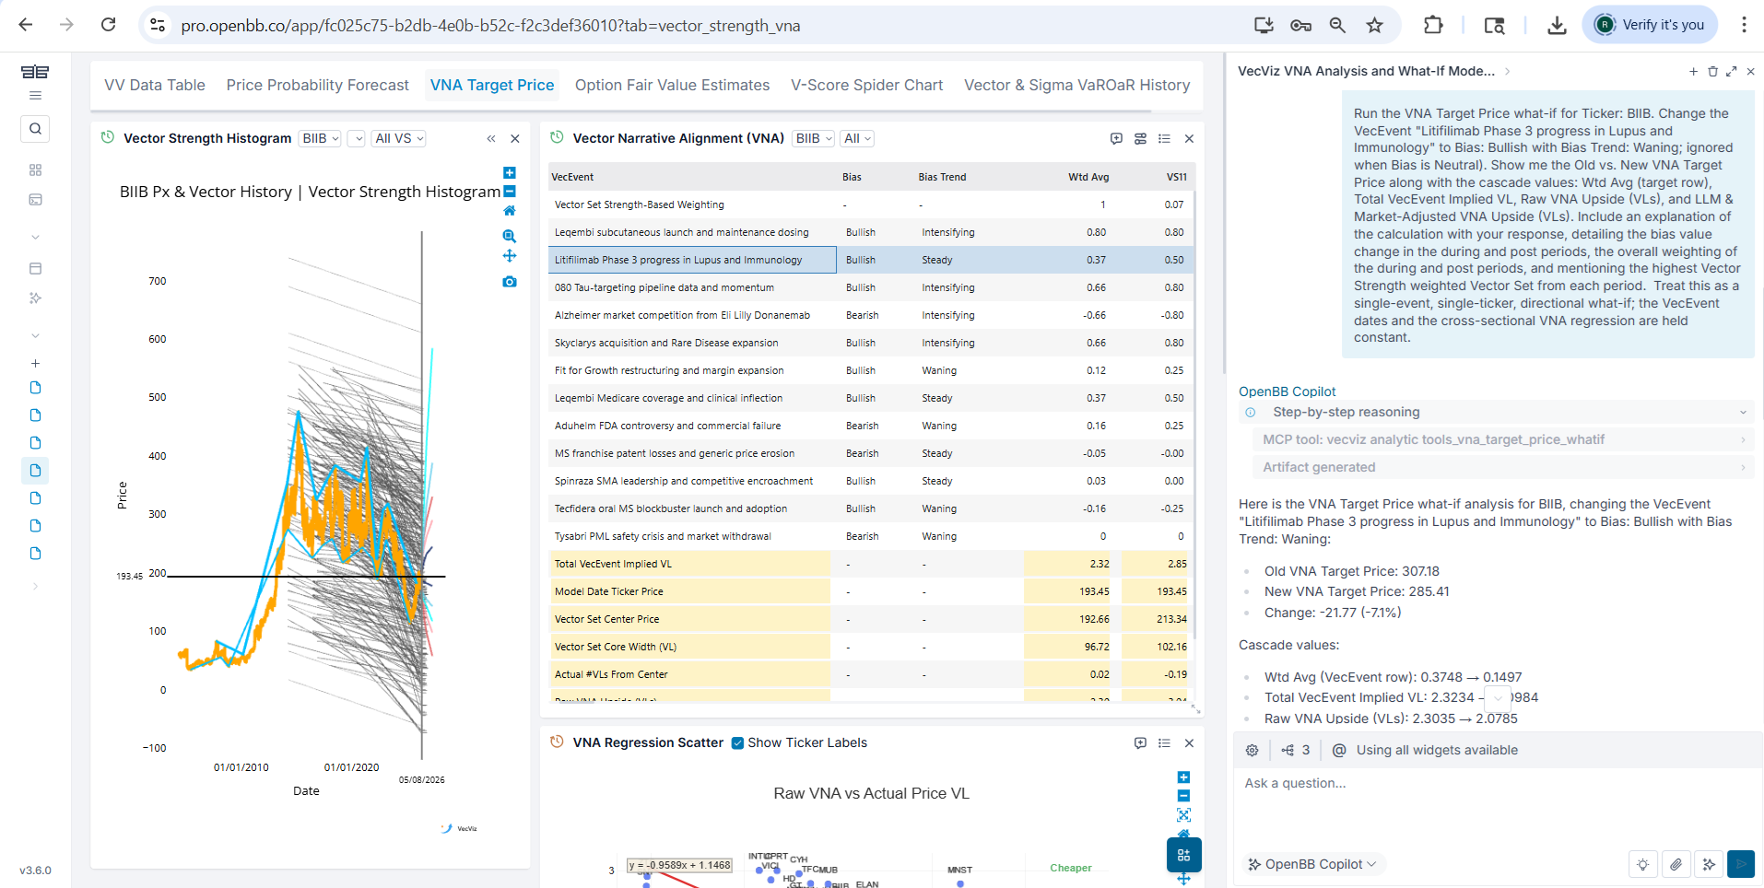
Task: Open the All VS dropdown
Action: (x=399, y=138)
